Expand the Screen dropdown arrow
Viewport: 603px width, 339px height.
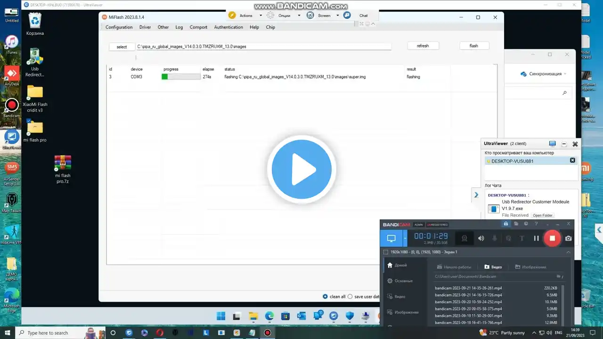(x=337, y=16)
